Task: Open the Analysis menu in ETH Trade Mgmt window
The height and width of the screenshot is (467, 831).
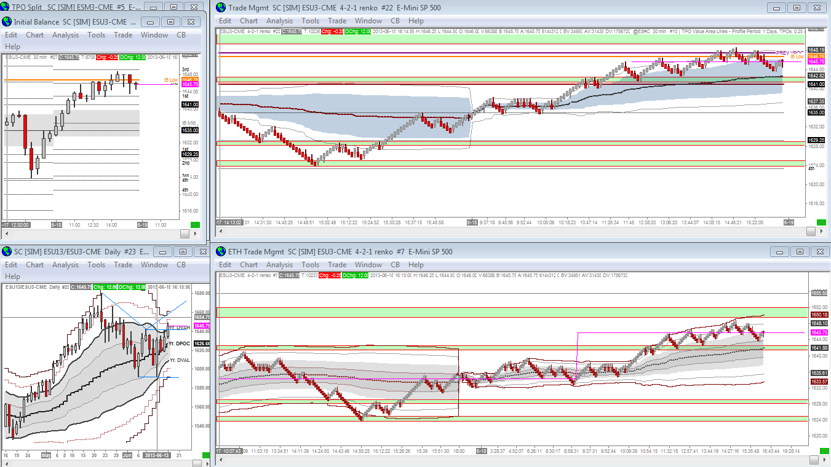Action: tap(279, 265)
